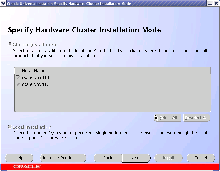Viewport: 220px width, 171px height.
Task: Open the window menu arrow in title bar
Action: 3,3
